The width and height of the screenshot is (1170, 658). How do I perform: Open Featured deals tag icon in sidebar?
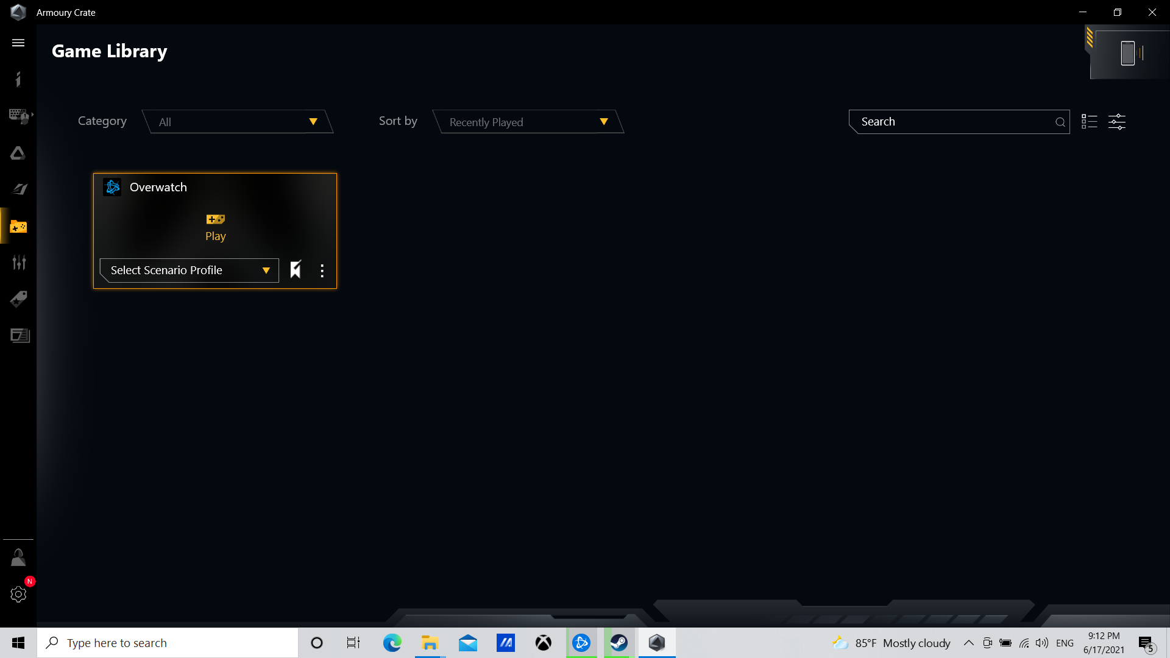pyautogui.click(x=18, y=299)
